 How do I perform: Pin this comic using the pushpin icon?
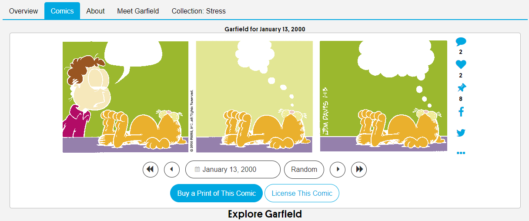(461, 88)
